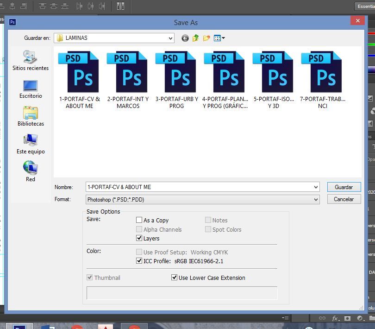Select the 7-PORTAF-TRAB NCI file
The image size is (375, 329).
[x=322, y=80]
